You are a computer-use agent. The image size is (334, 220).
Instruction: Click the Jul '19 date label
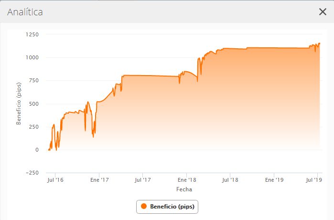[314, 180]
